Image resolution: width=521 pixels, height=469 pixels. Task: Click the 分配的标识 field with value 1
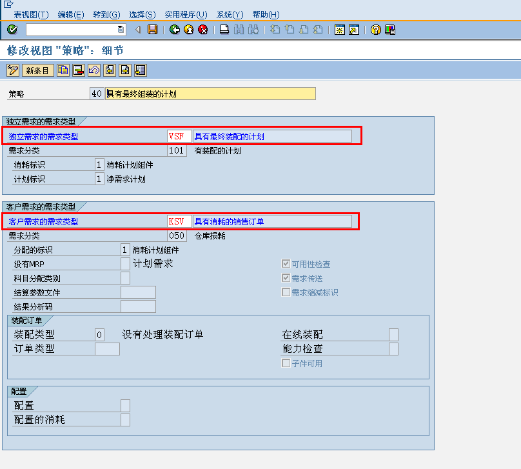[x=125, y=250]
